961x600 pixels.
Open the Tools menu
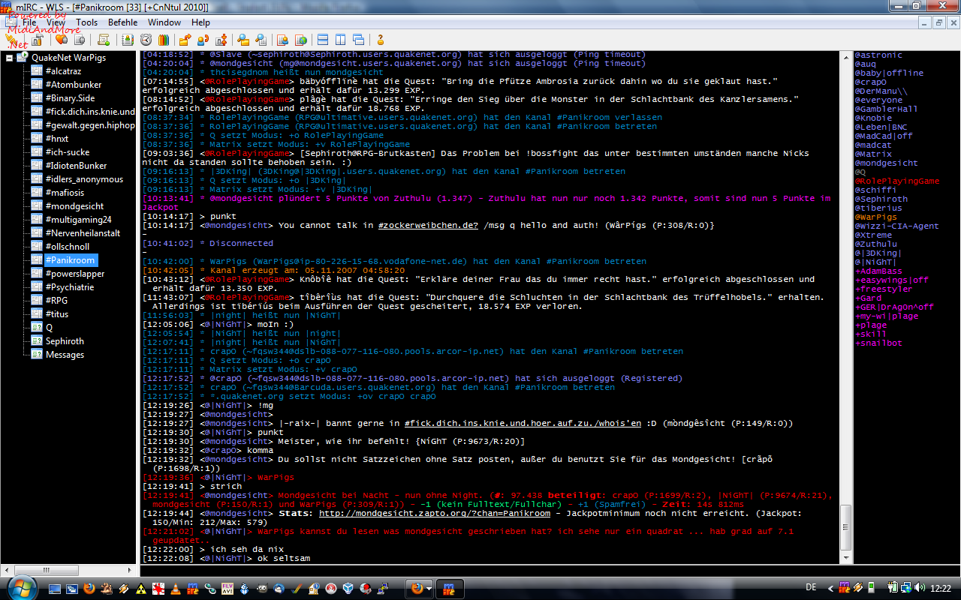point(86,22)
